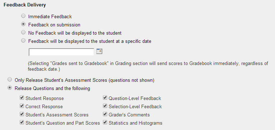Open the calendar date picker icon
This screenshot has height=130, width=275.
99,51
